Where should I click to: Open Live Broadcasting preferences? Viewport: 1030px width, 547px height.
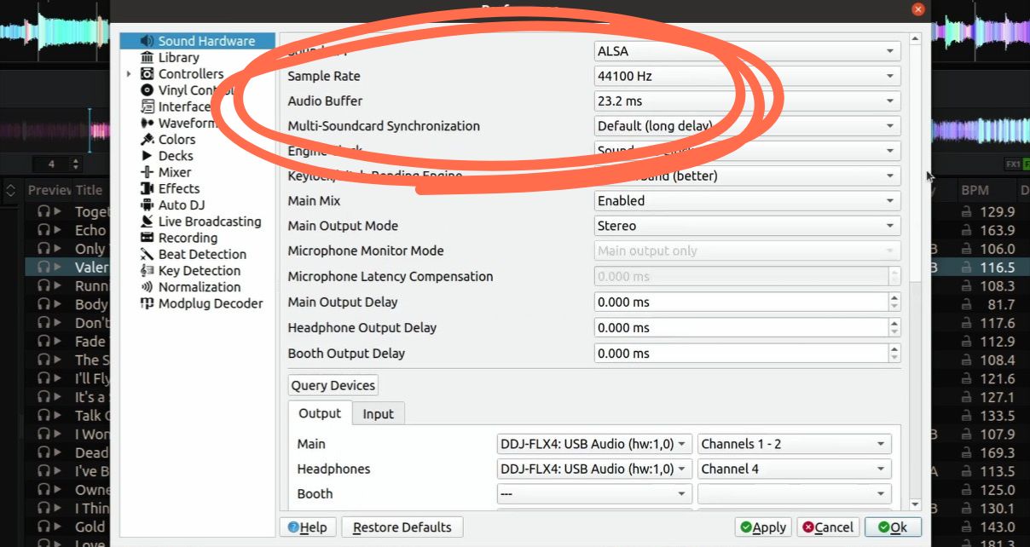[x=209, y=221]
